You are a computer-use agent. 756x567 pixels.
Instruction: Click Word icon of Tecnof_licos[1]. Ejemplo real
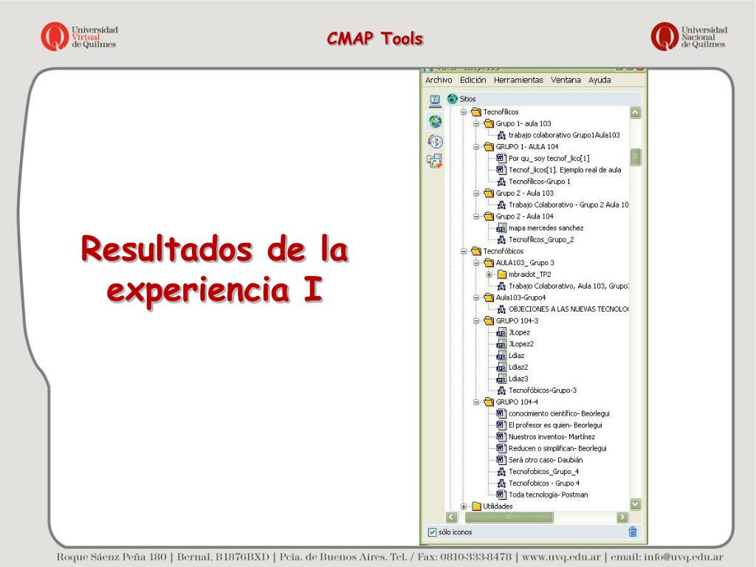click(501, 170)
